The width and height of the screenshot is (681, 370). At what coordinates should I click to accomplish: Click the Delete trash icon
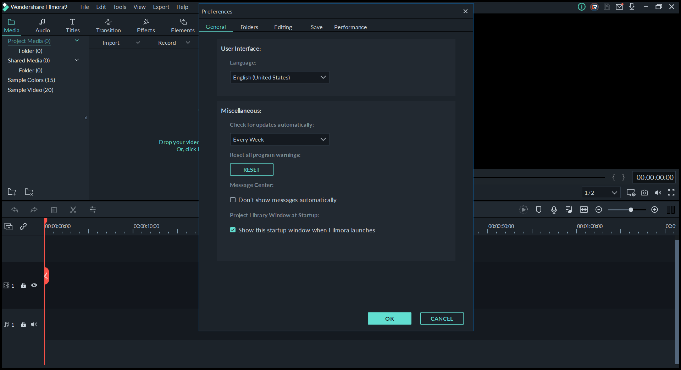(x=54, y=210)
